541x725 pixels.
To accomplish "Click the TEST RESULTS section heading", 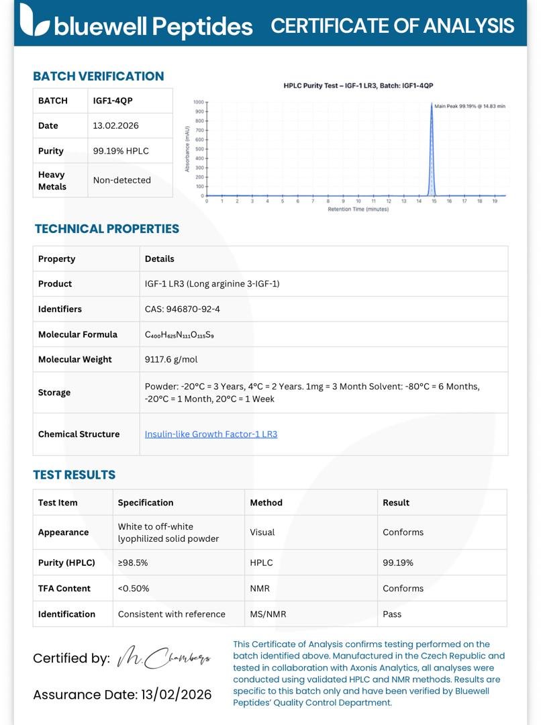I will [75, 475].
